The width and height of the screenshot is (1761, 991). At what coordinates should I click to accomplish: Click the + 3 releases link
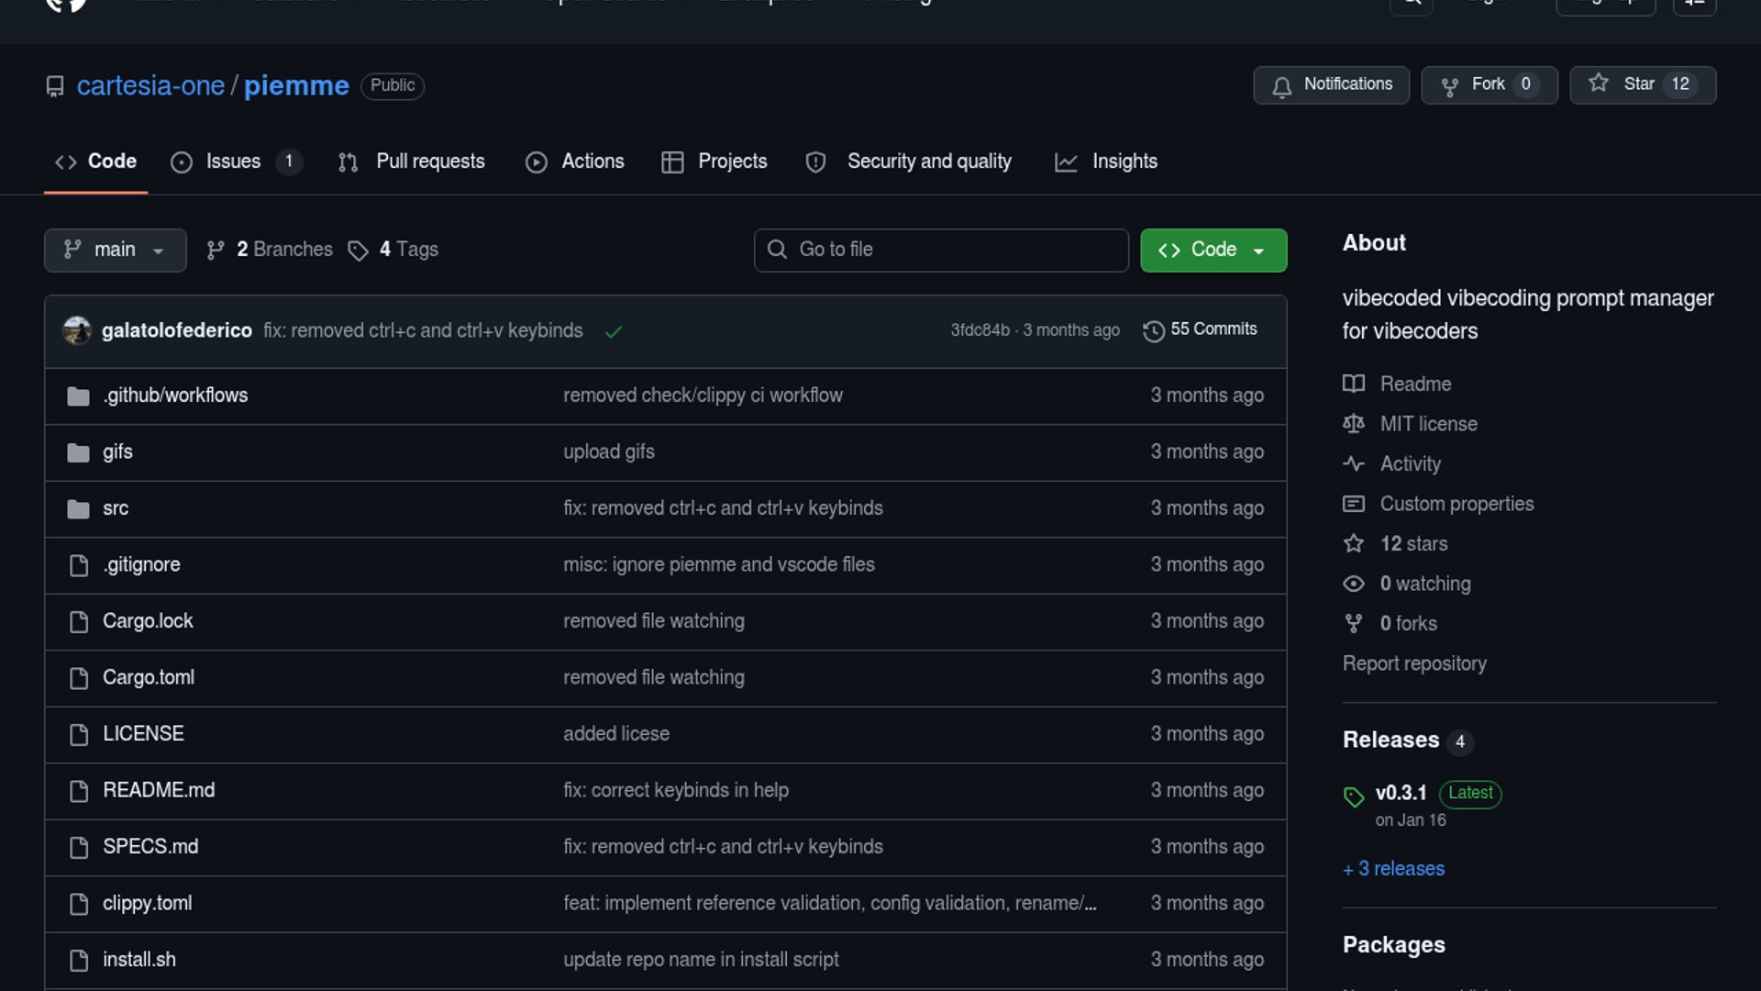click(x=1393, y=869)
